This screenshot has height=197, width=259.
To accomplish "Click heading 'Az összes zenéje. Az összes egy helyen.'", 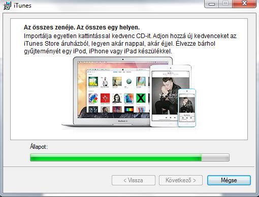I will (82, 27).
